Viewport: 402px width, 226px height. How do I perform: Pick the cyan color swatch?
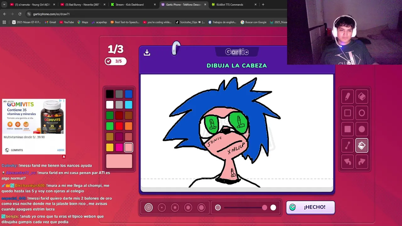(128, 105)
